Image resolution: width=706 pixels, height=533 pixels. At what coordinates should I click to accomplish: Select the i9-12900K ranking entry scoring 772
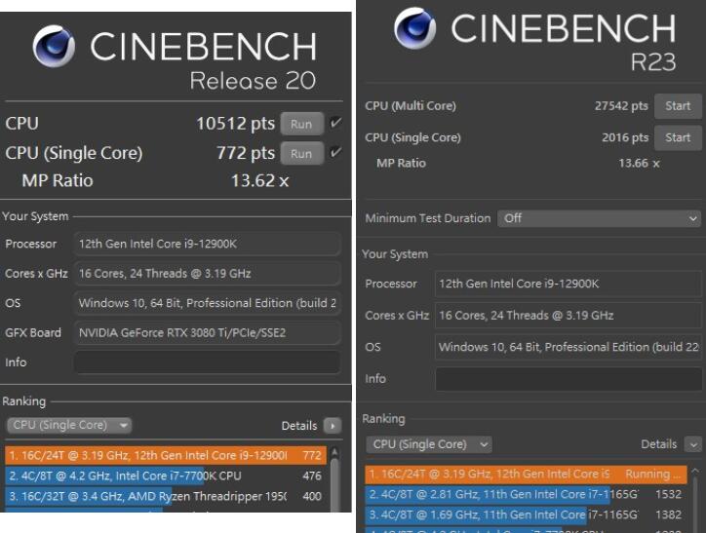click(x=166, y=455)
